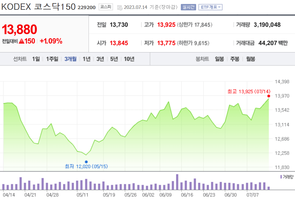Click the 선차트 label
This screenshot has width=295, height=199.
20,59
